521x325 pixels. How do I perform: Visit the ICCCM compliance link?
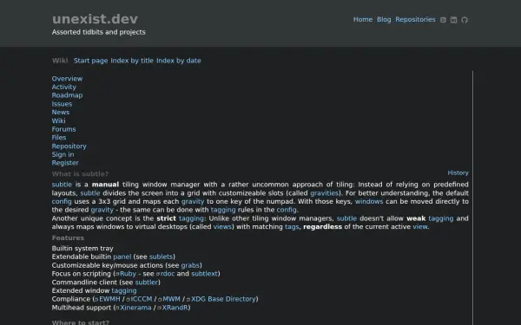[139, 299]
